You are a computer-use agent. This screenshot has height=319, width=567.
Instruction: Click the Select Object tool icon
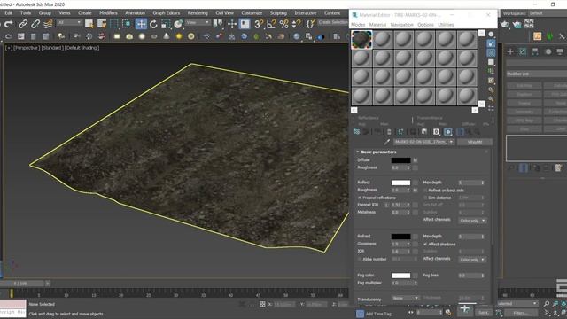coord(89,24)
